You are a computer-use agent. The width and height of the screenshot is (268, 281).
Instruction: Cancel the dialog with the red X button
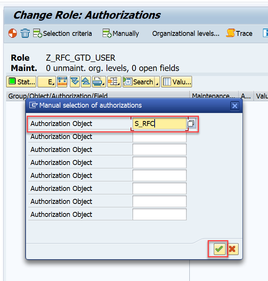(x=232, y=249)
